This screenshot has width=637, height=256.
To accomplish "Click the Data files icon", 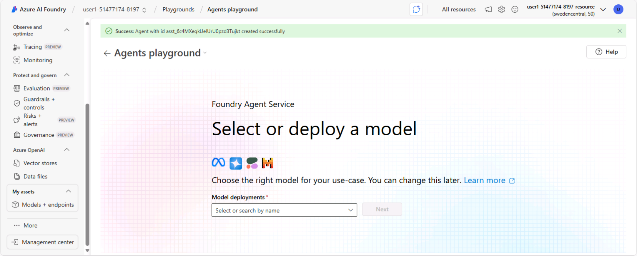I will tap(17, 177).
